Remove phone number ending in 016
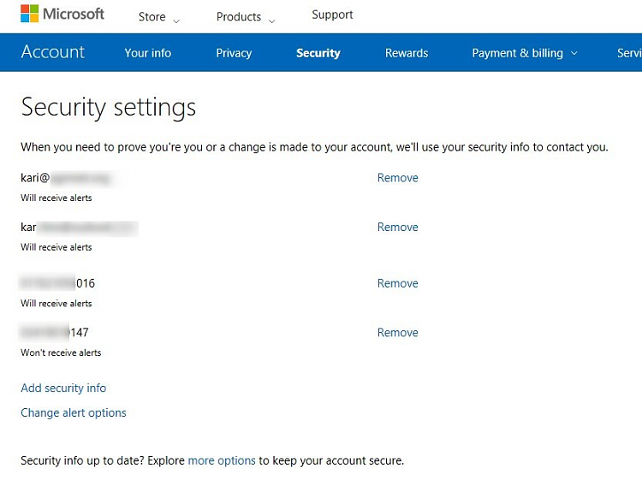This screenshot has width=642, height=486. coord(397,283)
